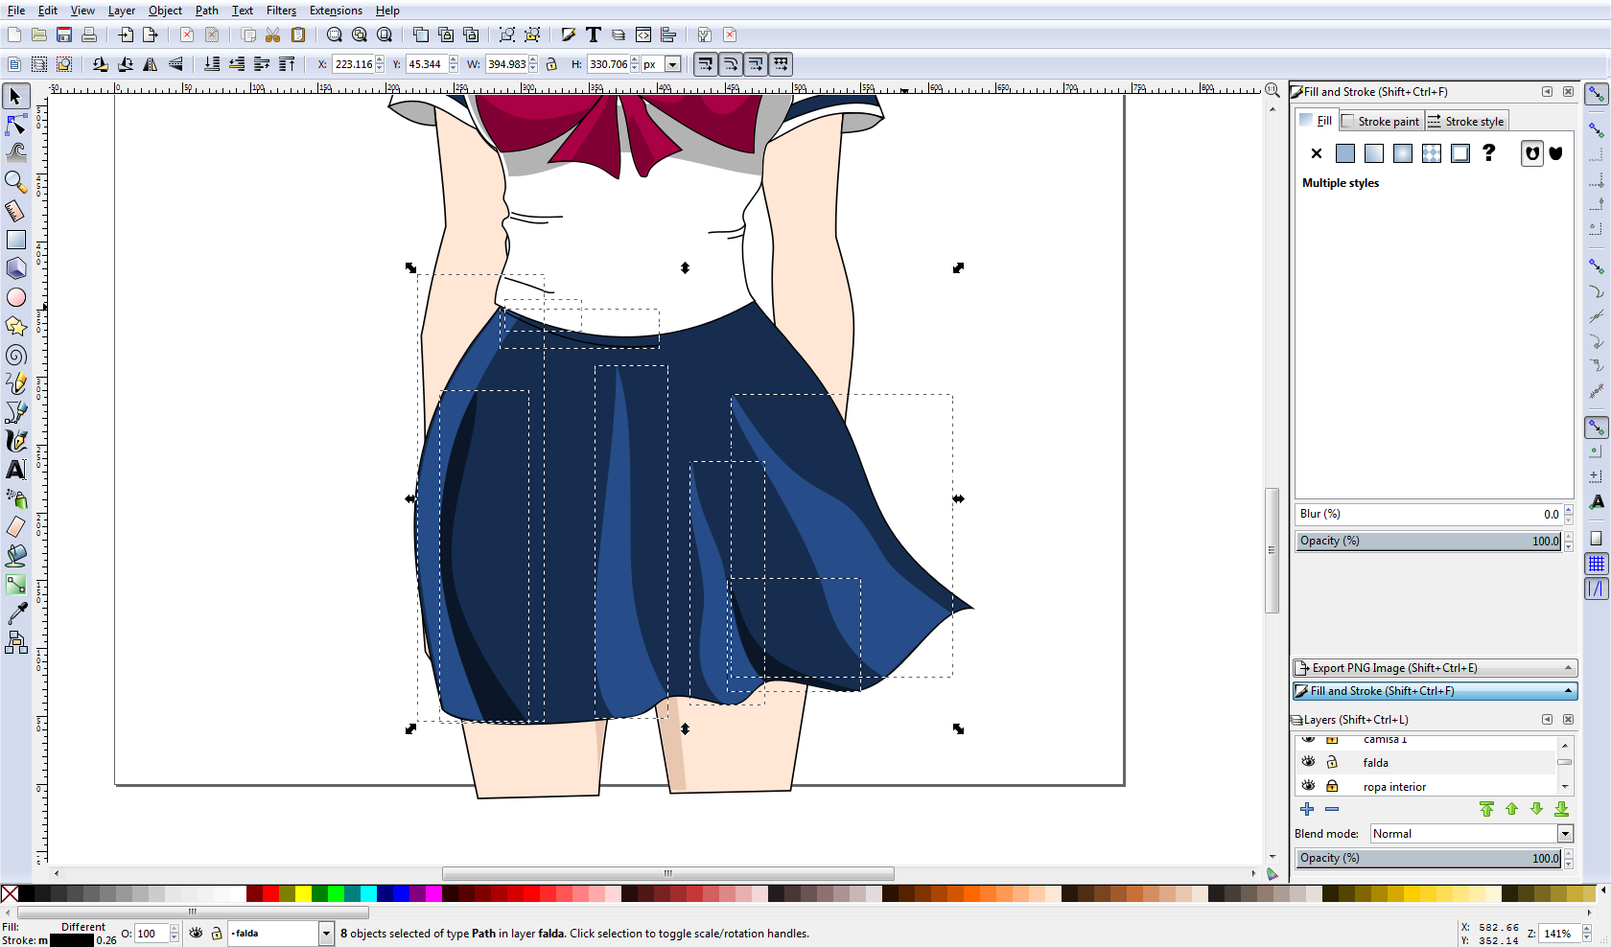Select the Rectangle tool
This screenshot has width=1611, height=947.
tap(15, 240)
